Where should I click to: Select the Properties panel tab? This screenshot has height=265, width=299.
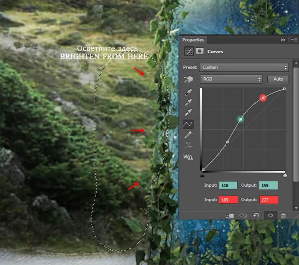coord(193,40)
